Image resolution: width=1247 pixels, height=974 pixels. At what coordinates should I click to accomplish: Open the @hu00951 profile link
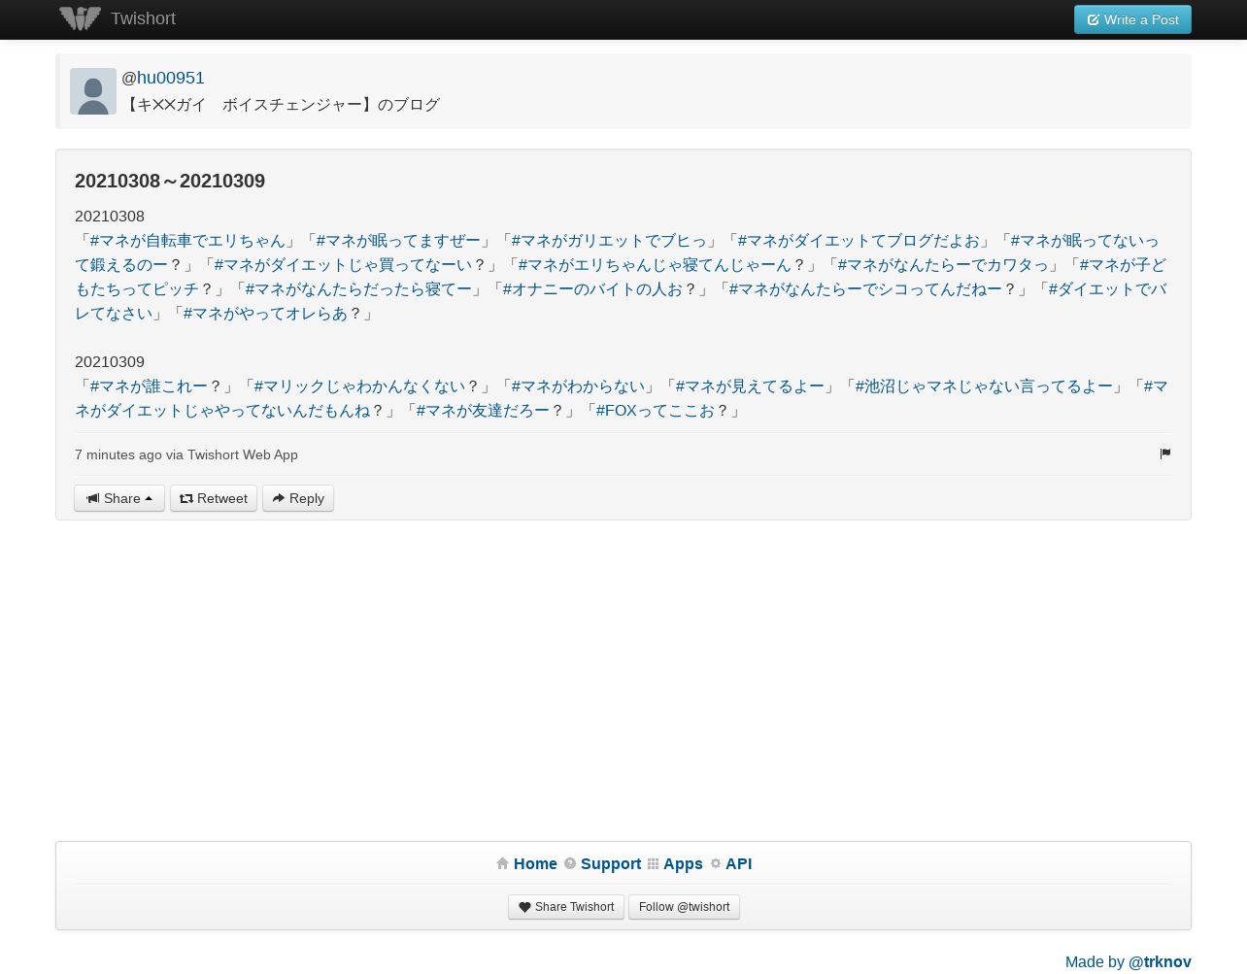tap(170, 78)
